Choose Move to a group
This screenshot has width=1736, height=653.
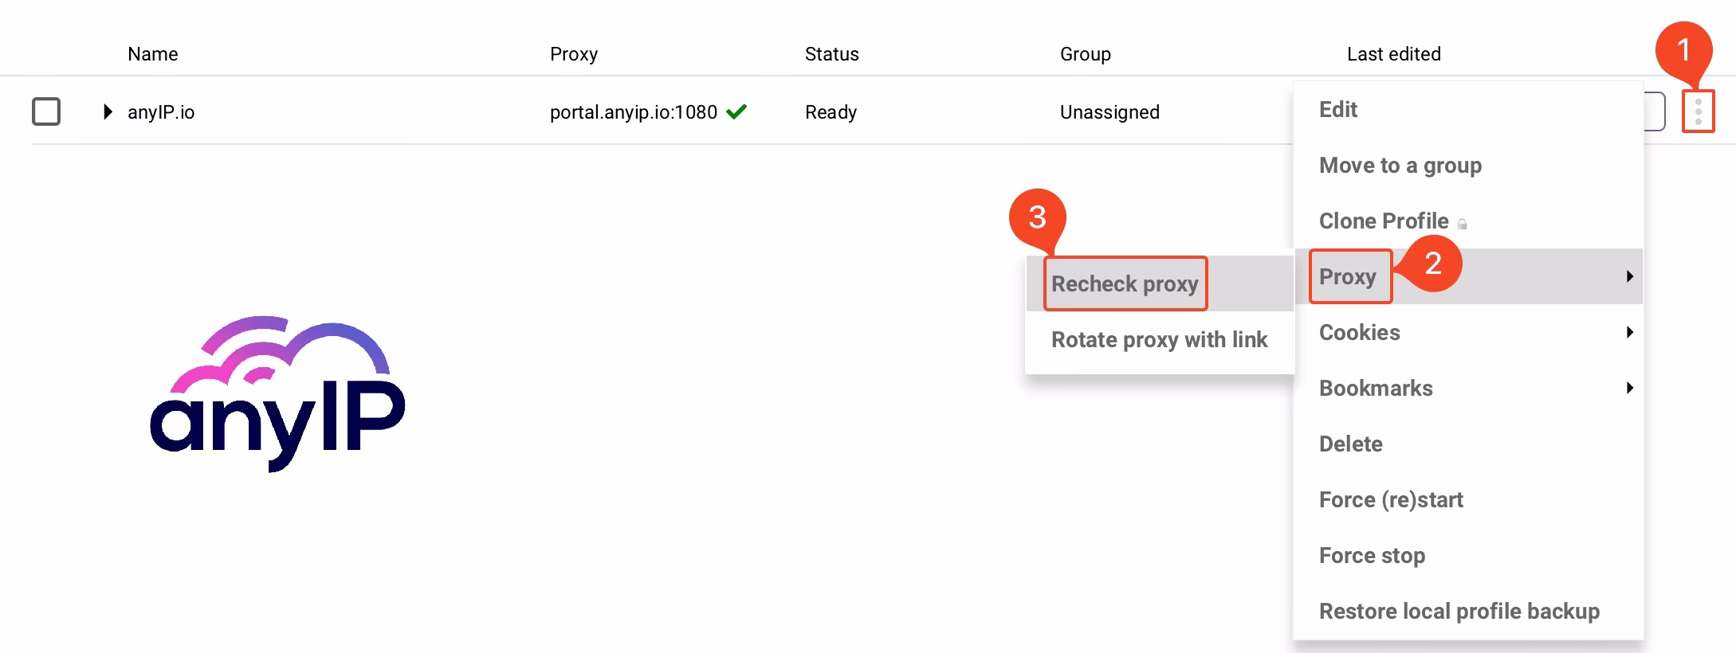[1400, 165]
